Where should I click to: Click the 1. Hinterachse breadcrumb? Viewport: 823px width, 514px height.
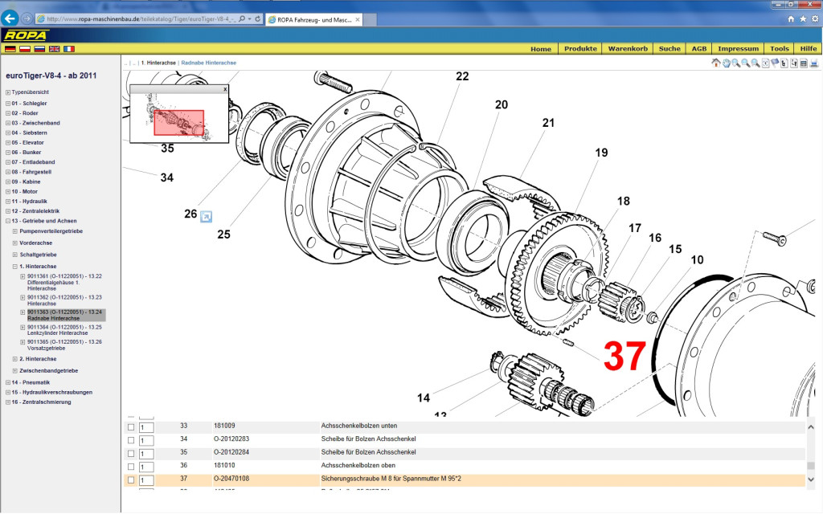[x=158, y=63]
